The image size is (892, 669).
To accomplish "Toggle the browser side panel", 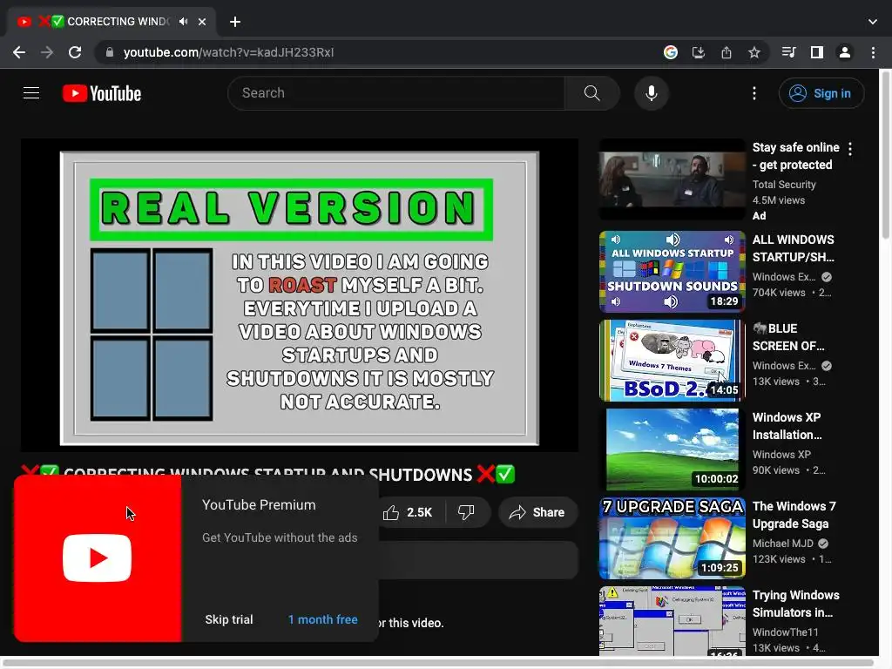I will 817,52.
